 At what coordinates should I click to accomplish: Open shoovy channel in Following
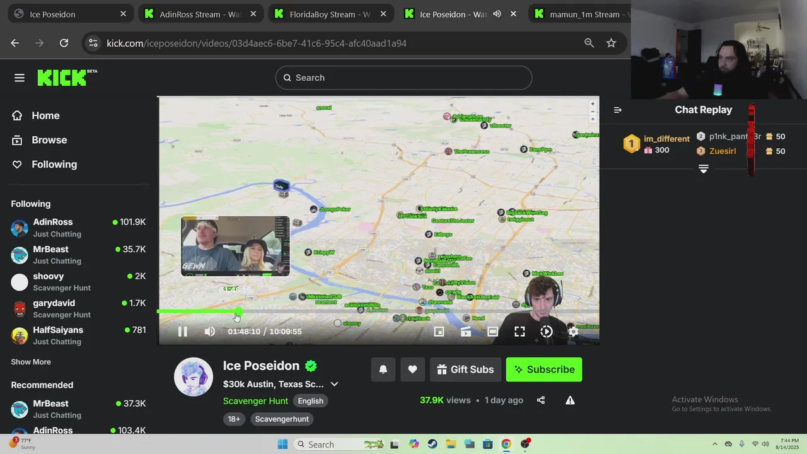click(x=79, y=281)
